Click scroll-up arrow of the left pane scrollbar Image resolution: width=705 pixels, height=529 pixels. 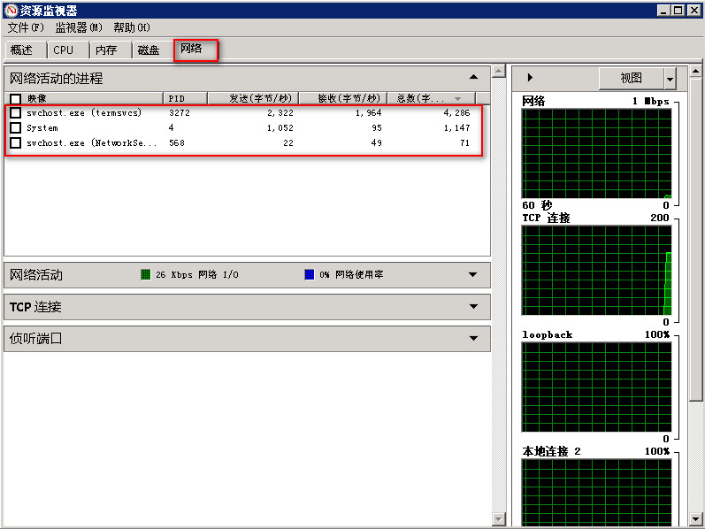pos(498,71)
